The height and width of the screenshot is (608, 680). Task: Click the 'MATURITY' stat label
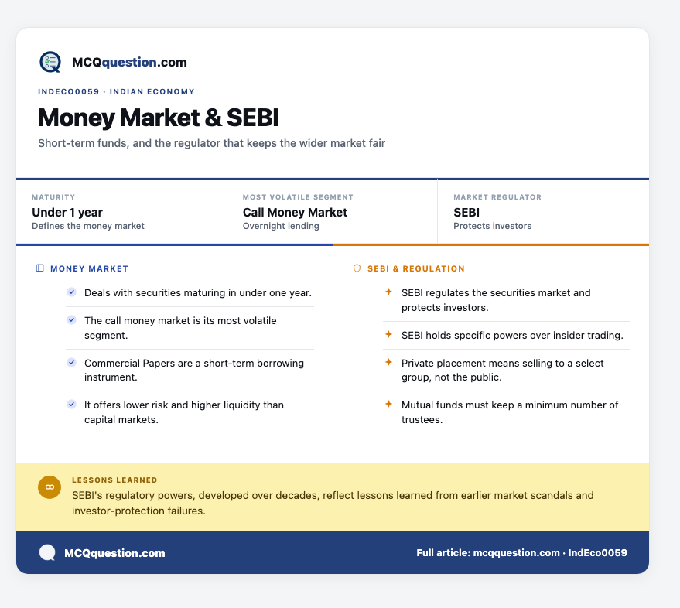coord(53,197)
